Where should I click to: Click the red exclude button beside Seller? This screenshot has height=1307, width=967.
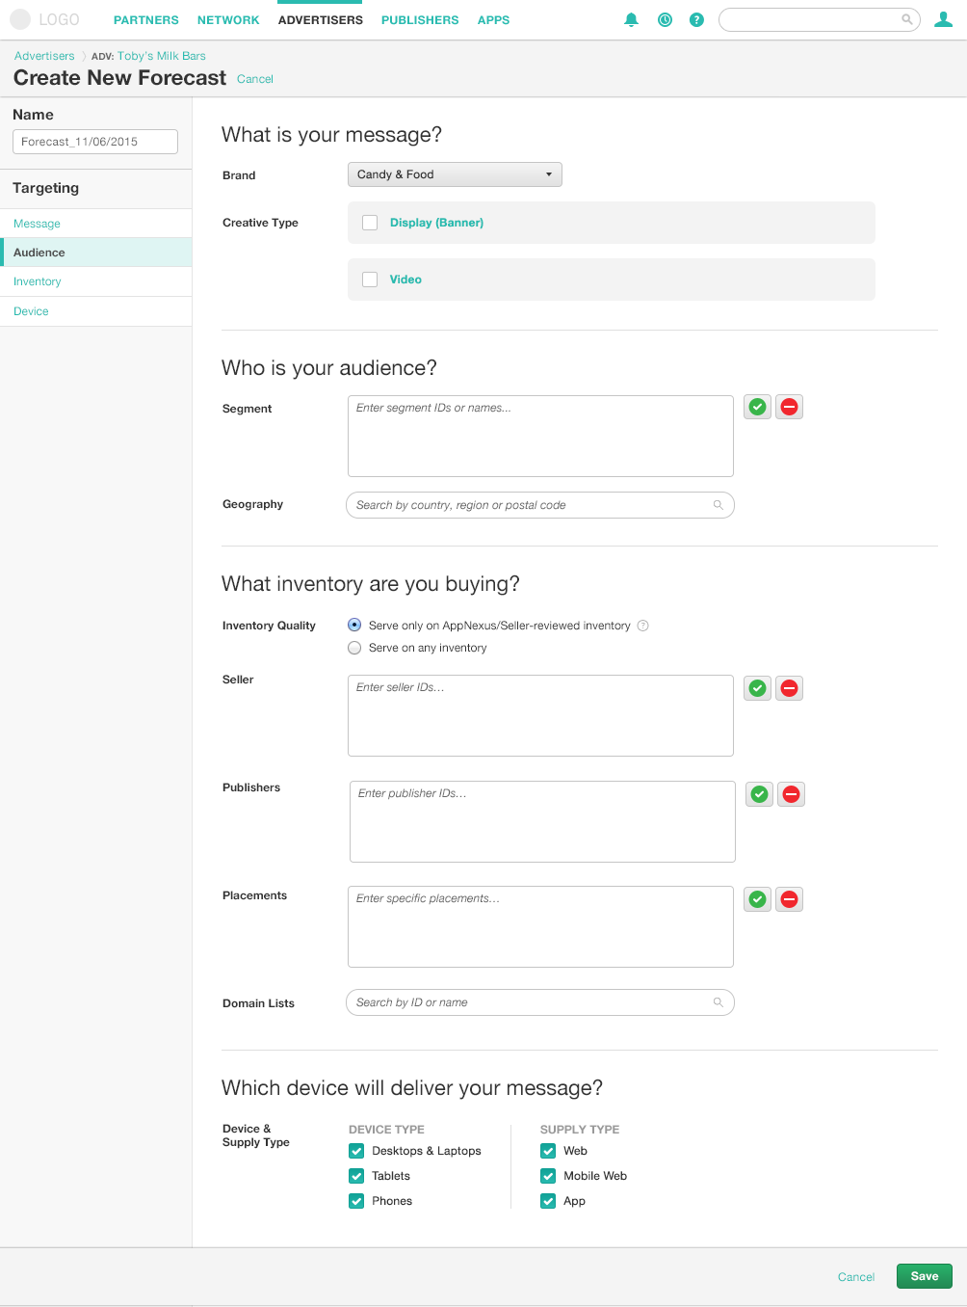click(x=790, y=688)
